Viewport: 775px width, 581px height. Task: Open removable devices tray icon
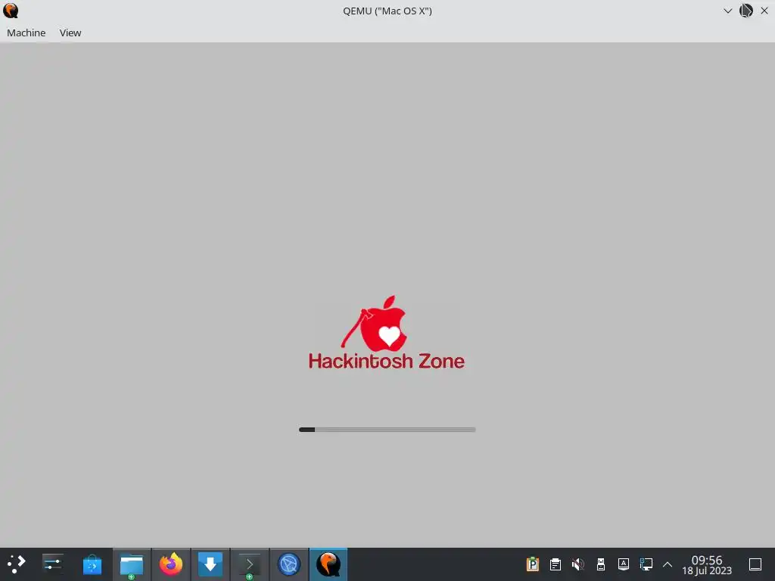pos(600,564)
